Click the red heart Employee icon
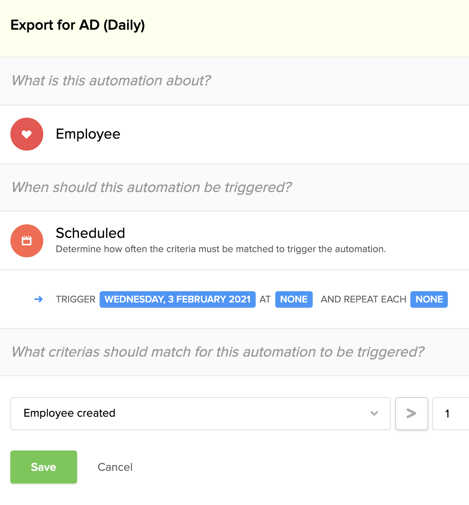The width and height of the screenshot is (469, 505). [27, 134]
